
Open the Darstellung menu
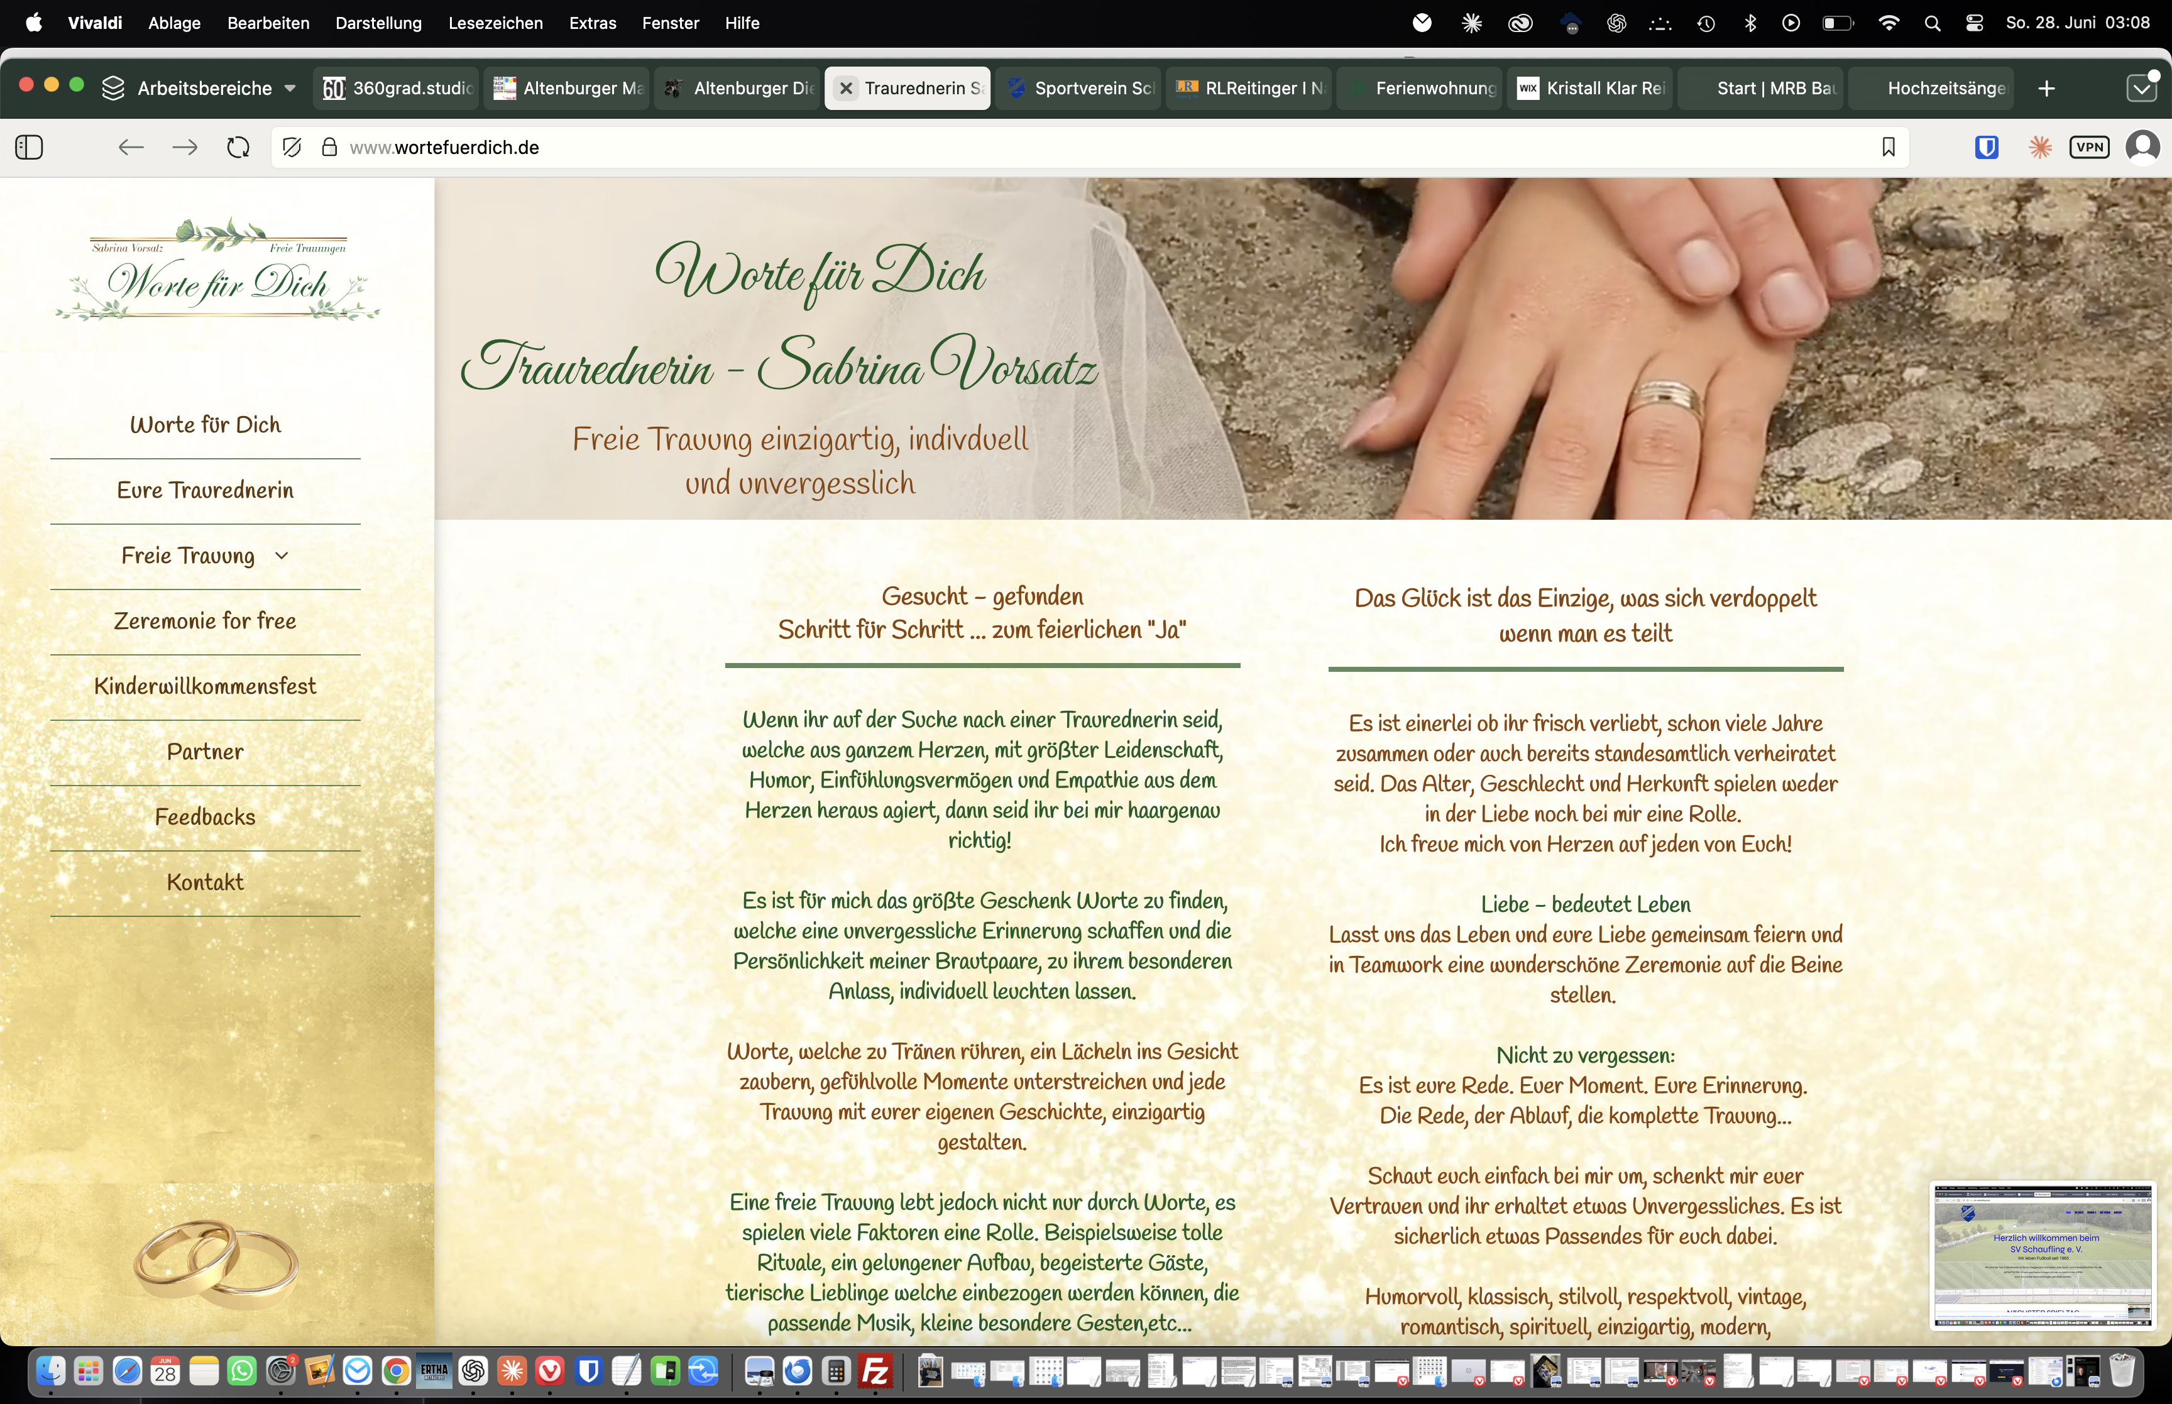point(378,23)
